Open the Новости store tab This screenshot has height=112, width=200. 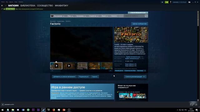tap(114, 16)
